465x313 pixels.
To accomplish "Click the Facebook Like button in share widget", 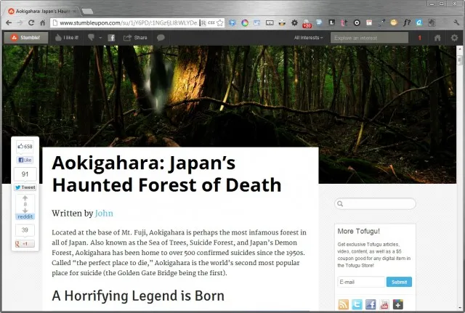I will pos(25,160).
